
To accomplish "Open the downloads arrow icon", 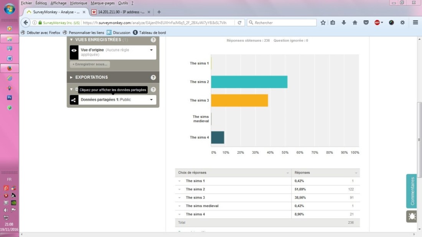I will click(x=344, y=23).
